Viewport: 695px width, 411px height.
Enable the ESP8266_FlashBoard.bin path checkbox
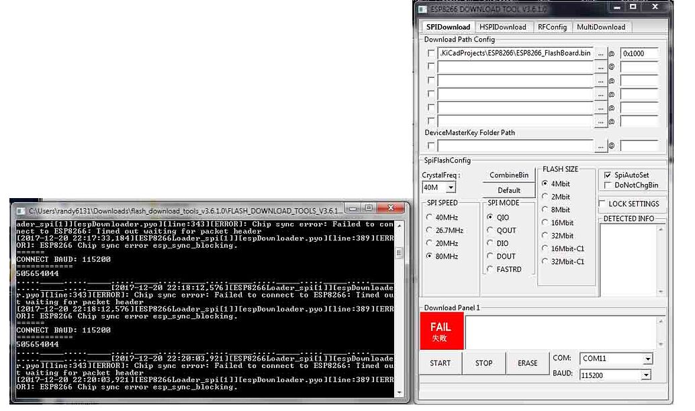[432, 53]
